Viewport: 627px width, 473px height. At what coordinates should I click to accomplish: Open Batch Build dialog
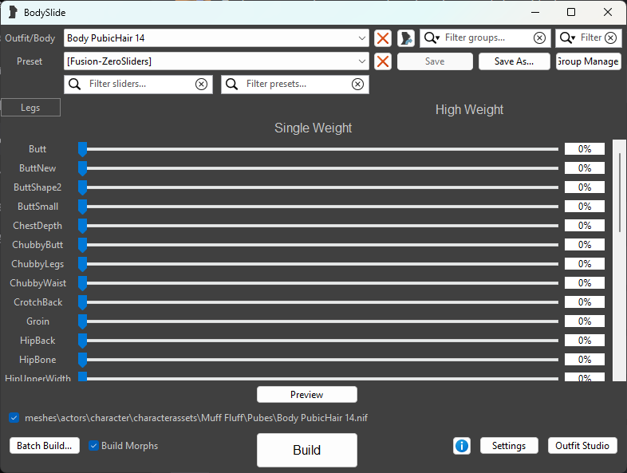(45, 446)
